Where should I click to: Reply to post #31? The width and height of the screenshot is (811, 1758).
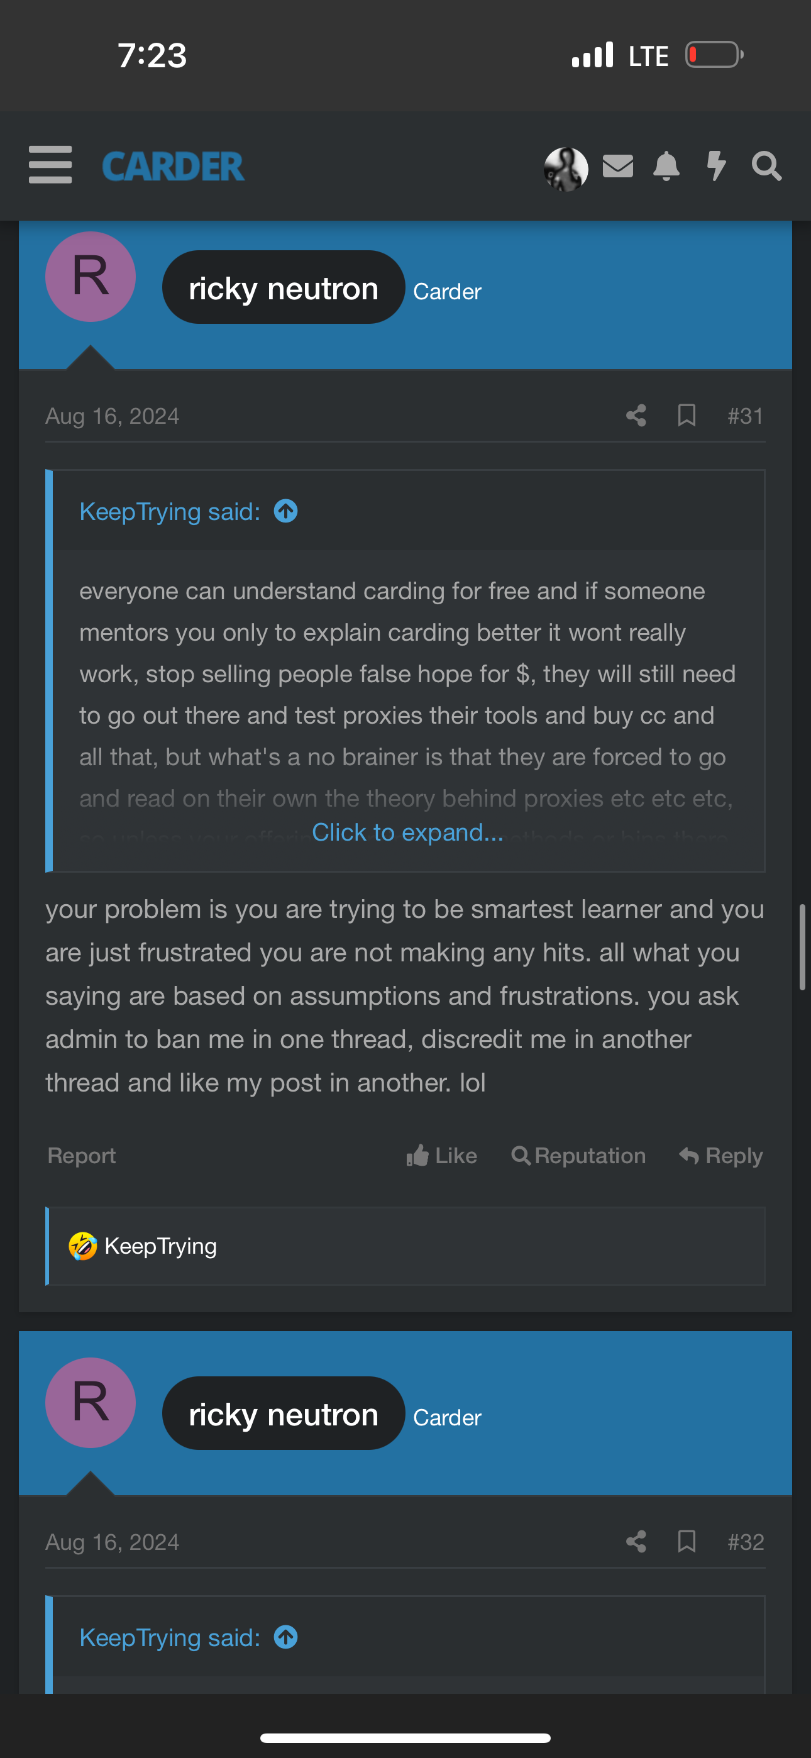721,1156
